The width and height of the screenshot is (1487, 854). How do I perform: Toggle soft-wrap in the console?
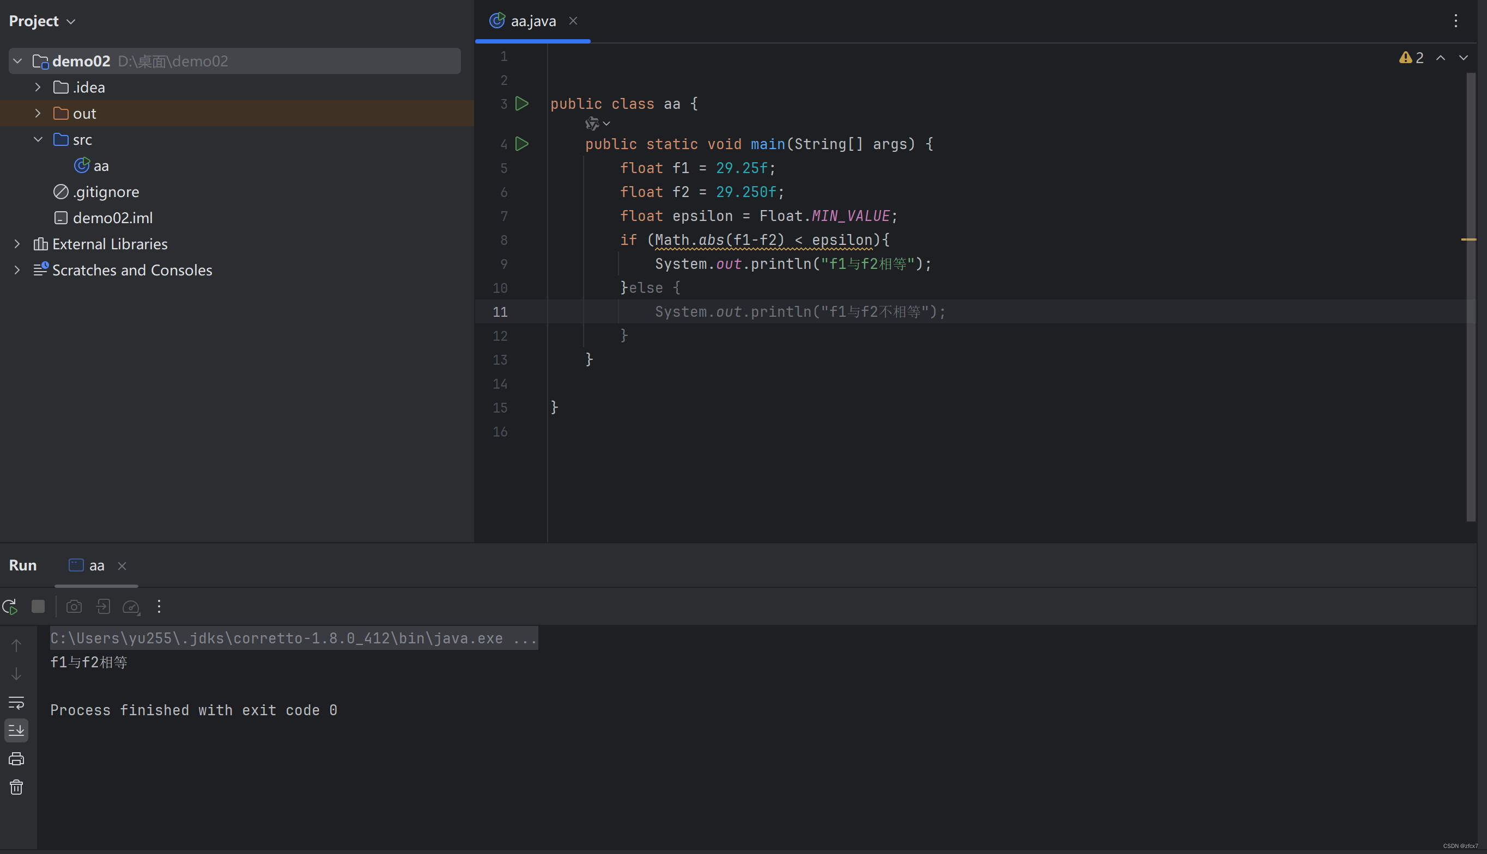[x=16, y=702]
